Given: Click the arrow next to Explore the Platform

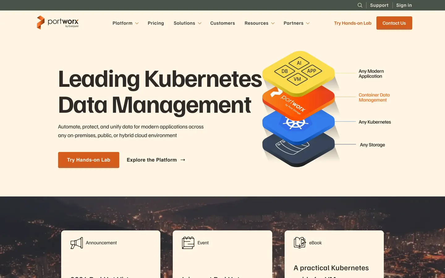Looking at the screenshot, I should pyautogui.click(x=183, y=160).
